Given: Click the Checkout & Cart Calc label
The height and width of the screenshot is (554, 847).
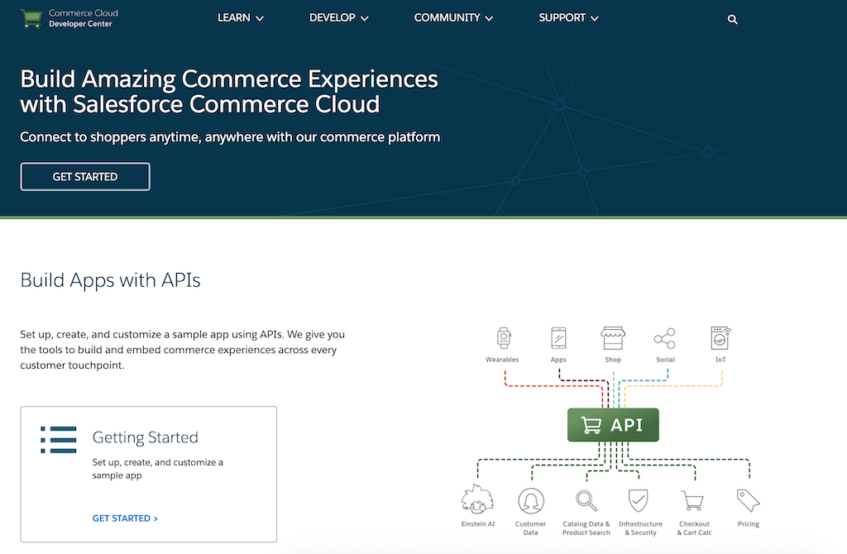Looking at the screenshot, I should (694, 528).
